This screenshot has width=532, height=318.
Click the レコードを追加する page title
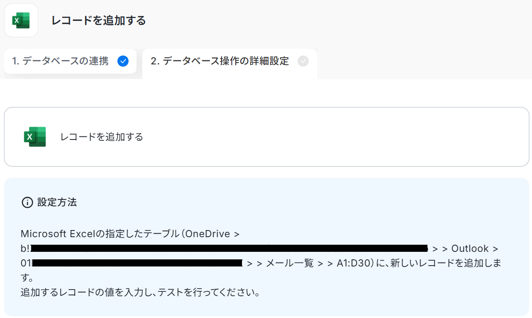point(98,21)
